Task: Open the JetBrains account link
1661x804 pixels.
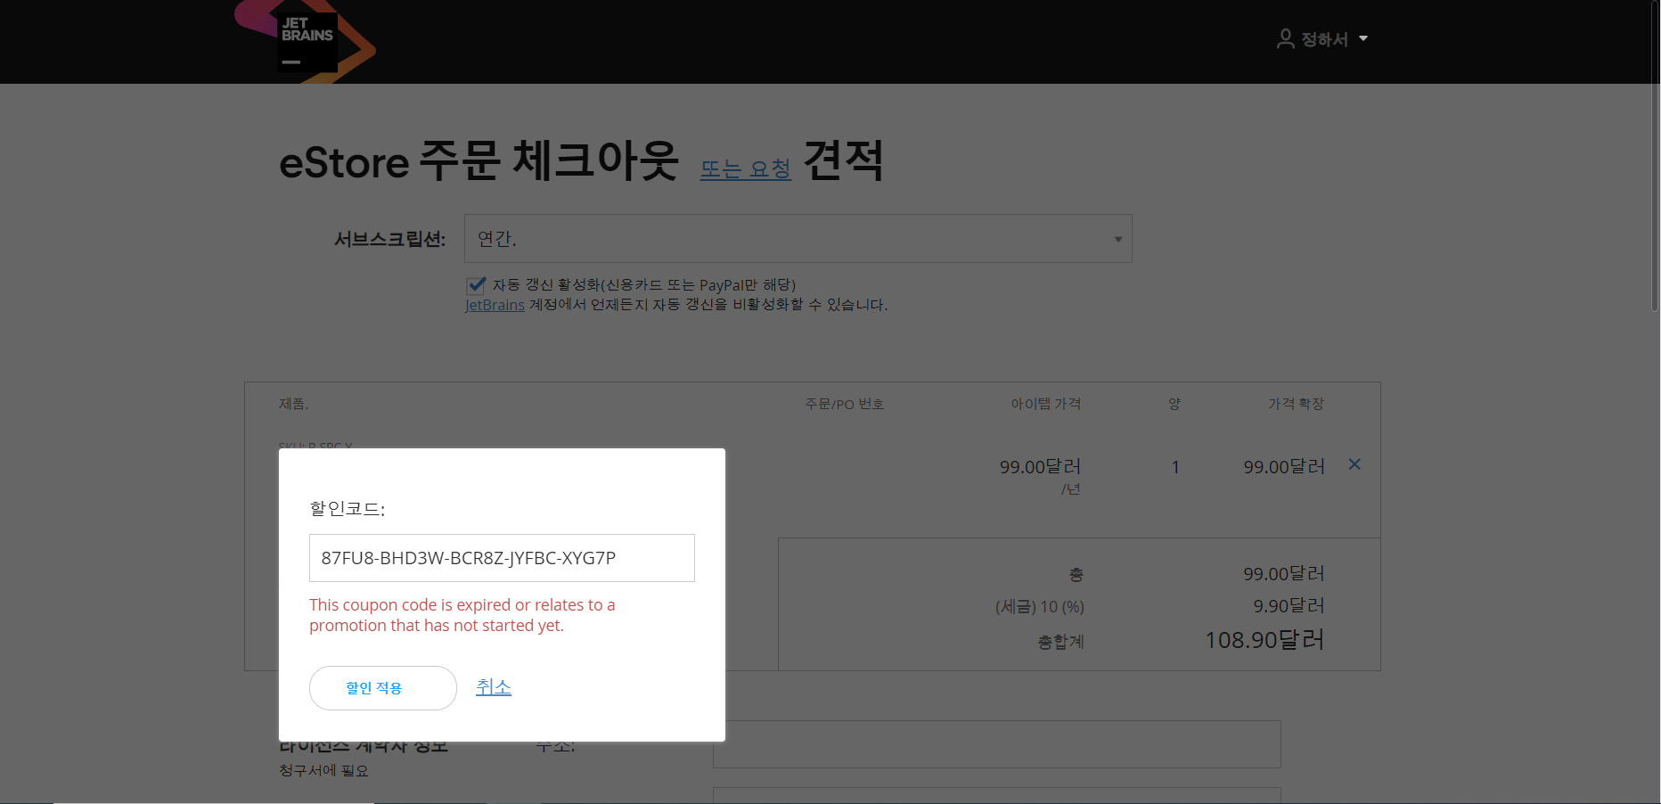Action: (x=495, y=305)
